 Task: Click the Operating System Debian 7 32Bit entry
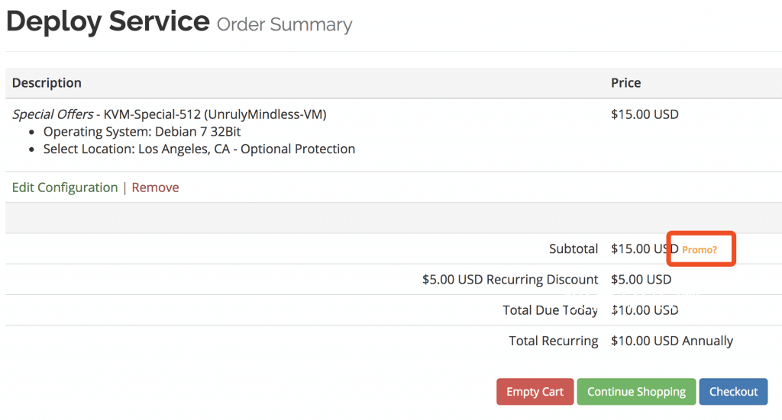[142, 132]
